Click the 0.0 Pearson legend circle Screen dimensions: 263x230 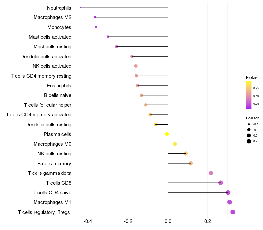click(x=249, y=135)
